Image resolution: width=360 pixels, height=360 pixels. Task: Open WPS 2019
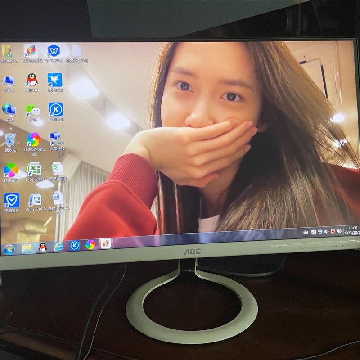pyautogui.click(x=54, y=51)
